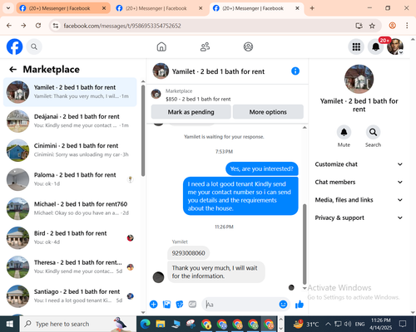This screenshot has width=416, height=332.
Task: Open the Friends icon in top navigation
Action: 205,46
